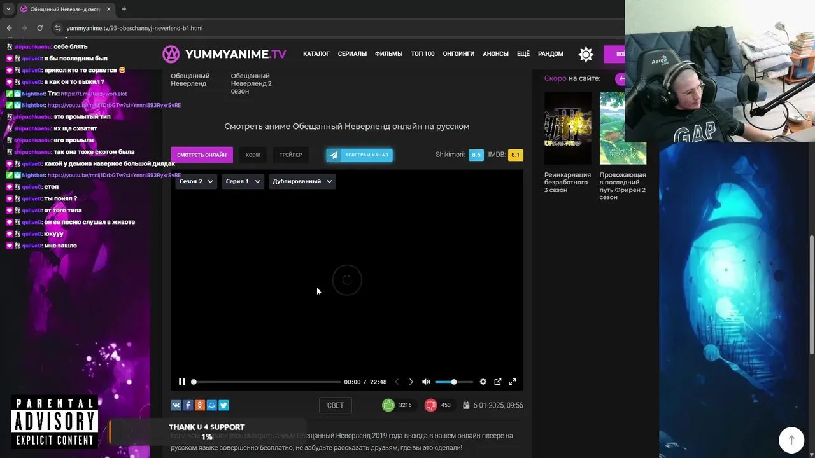815x458 pixels.
Task: Open ФИЛЬМЫ section
Action: pos(388,54)
